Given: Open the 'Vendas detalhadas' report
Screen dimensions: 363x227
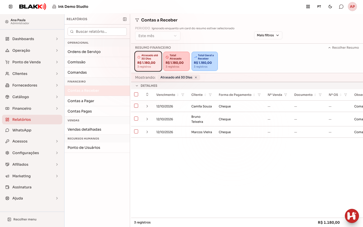Looking at the screenshot, I should (x=97, y=129).
